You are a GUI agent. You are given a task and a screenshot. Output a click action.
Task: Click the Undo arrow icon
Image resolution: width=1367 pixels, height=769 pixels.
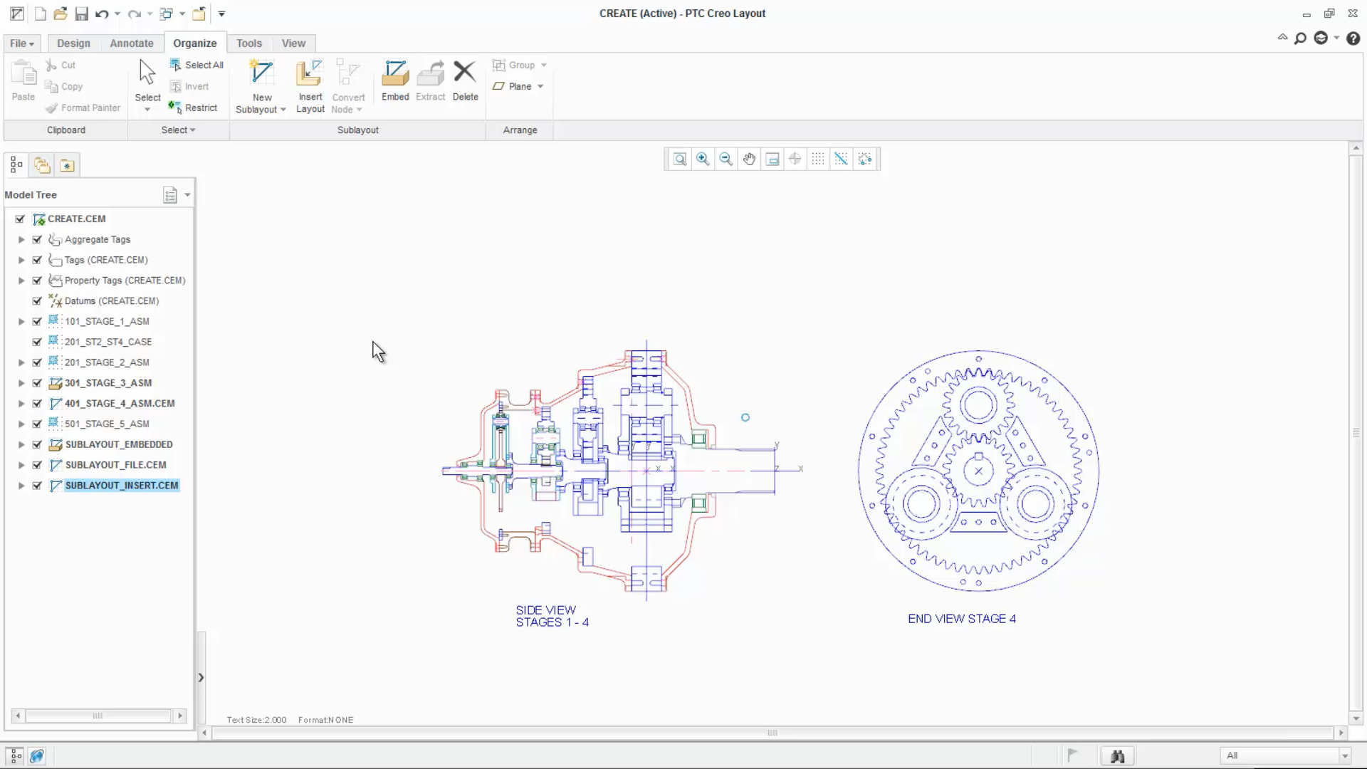[x=102, y=14]
